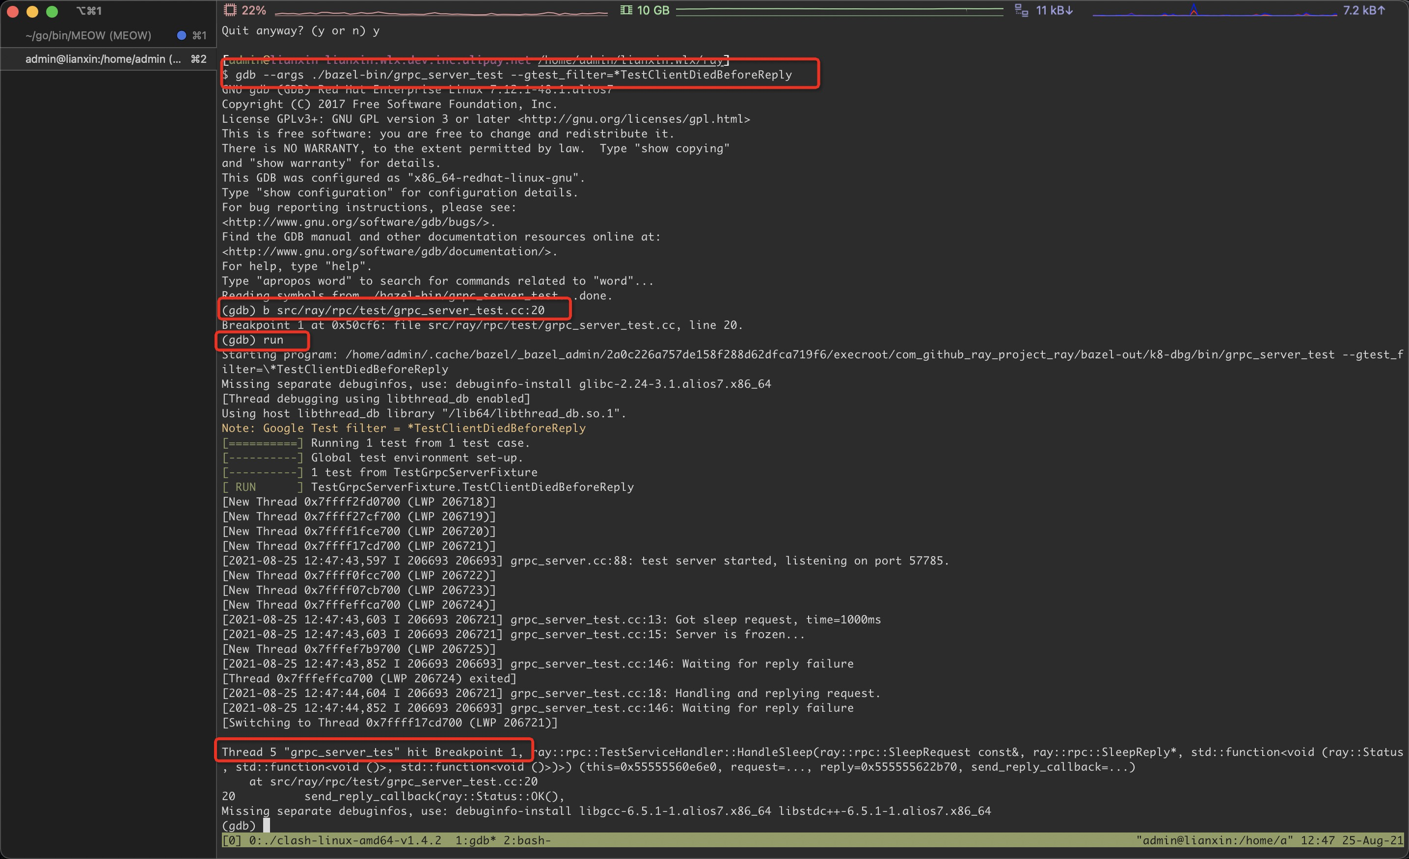Click the upload indicator showing 7.2 kB
1409x859 pixels.
1365,10
